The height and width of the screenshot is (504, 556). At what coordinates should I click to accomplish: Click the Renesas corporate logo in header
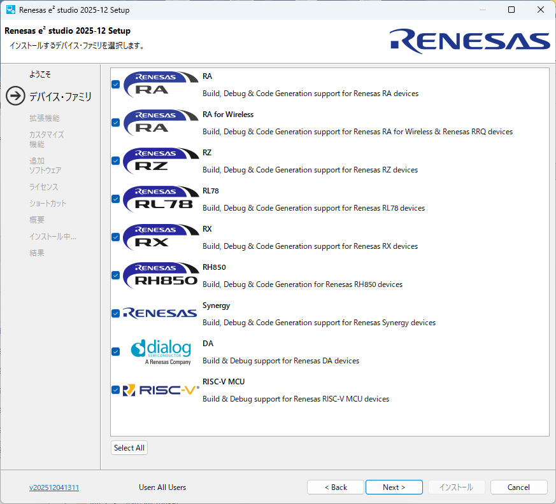coord(470,41)
